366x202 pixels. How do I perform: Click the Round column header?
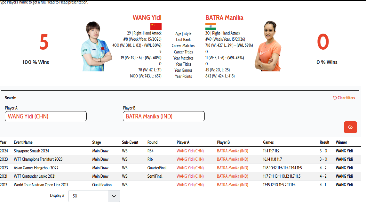pos(152,142)
